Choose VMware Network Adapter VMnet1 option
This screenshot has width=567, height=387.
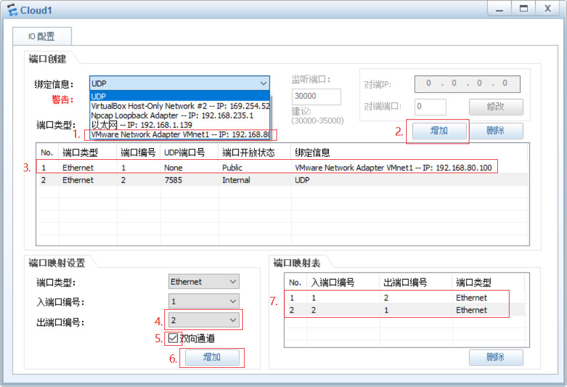pos(180,135)
